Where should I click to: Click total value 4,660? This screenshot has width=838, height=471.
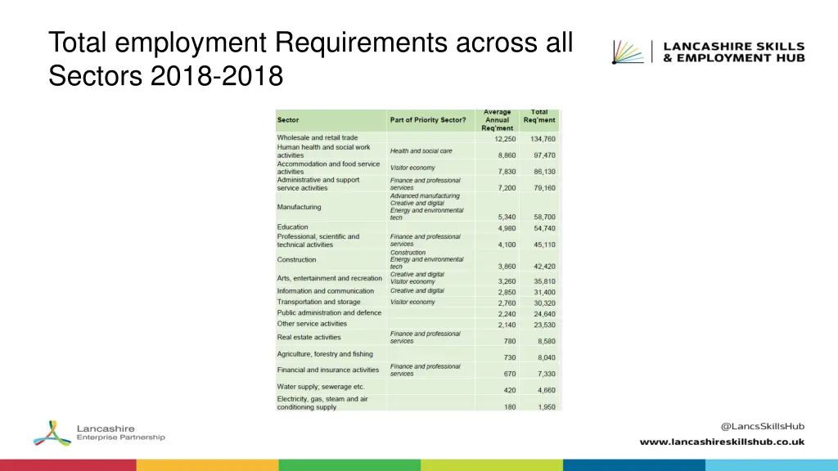click(x=547, y=390)
